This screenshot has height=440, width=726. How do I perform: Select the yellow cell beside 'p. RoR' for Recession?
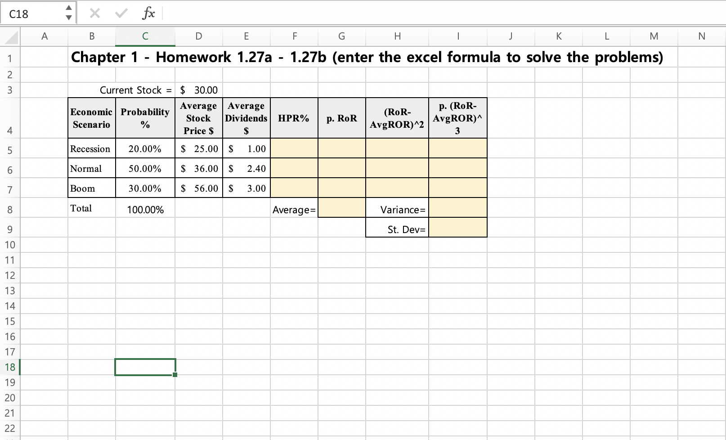click(x=341, y=148)
